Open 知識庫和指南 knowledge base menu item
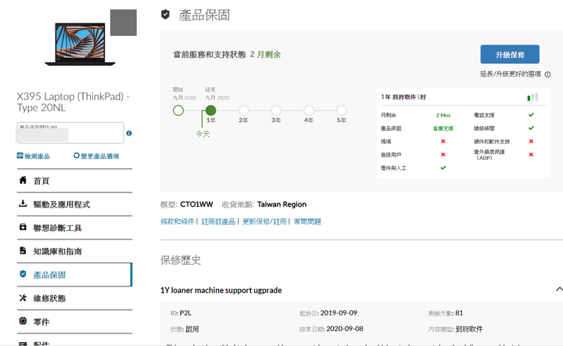Image resolution: width=563 pixels, height=346 pixels. pos(74,251)
